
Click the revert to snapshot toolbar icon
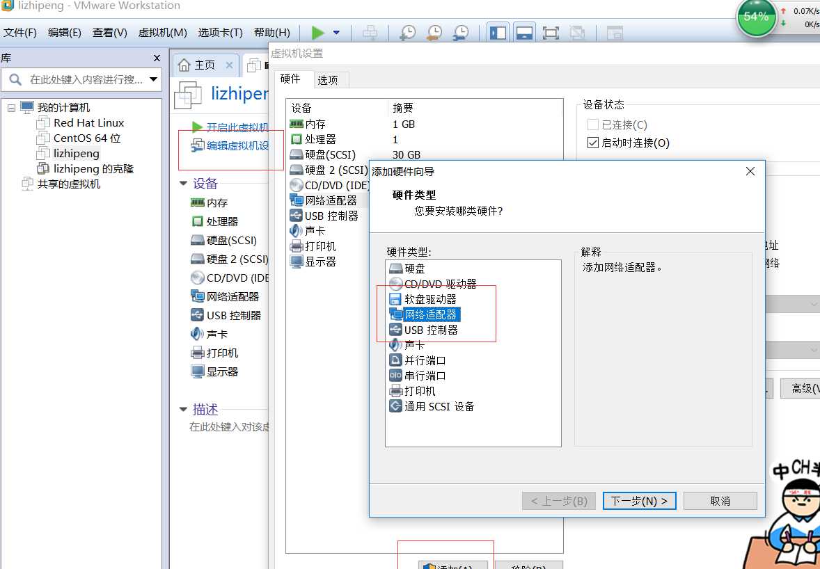pyautogui.click(x=434, y=33)
